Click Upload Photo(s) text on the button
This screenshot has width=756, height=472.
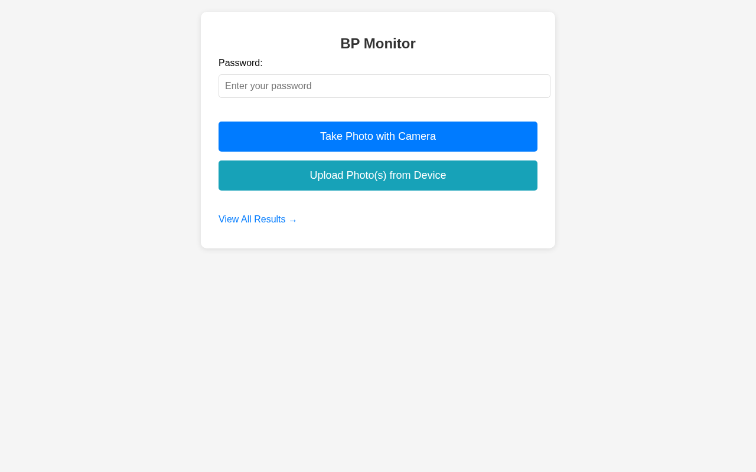coord(348,175)
